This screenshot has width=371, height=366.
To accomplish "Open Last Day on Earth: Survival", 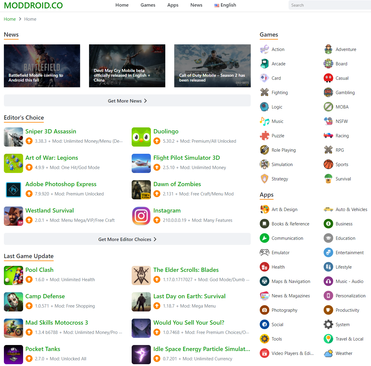I will 190,296.
